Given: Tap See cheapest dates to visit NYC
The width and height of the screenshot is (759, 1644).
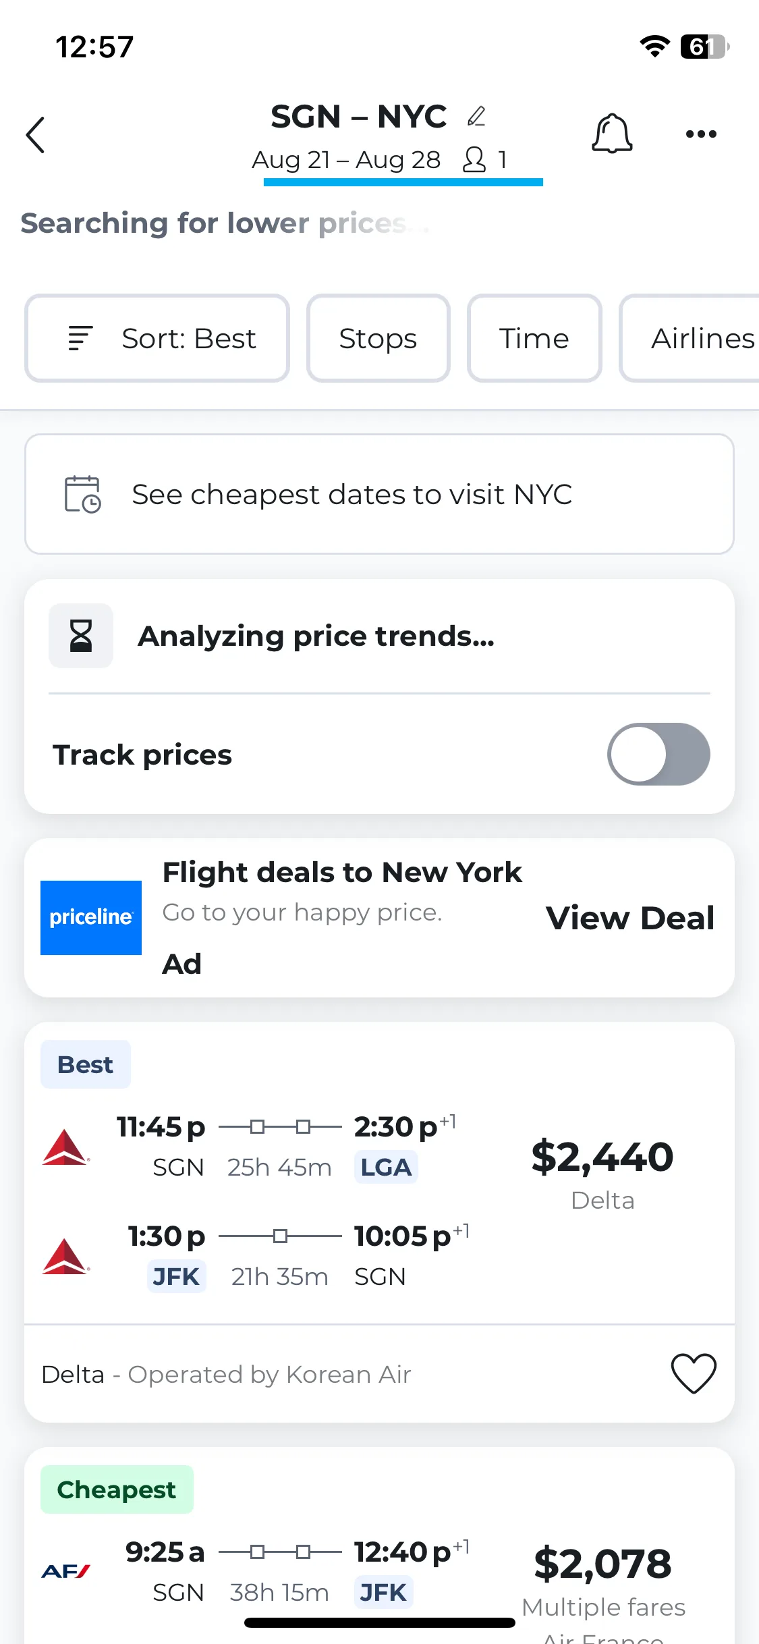Looking at the screenshot, I should tap(379, 494).
